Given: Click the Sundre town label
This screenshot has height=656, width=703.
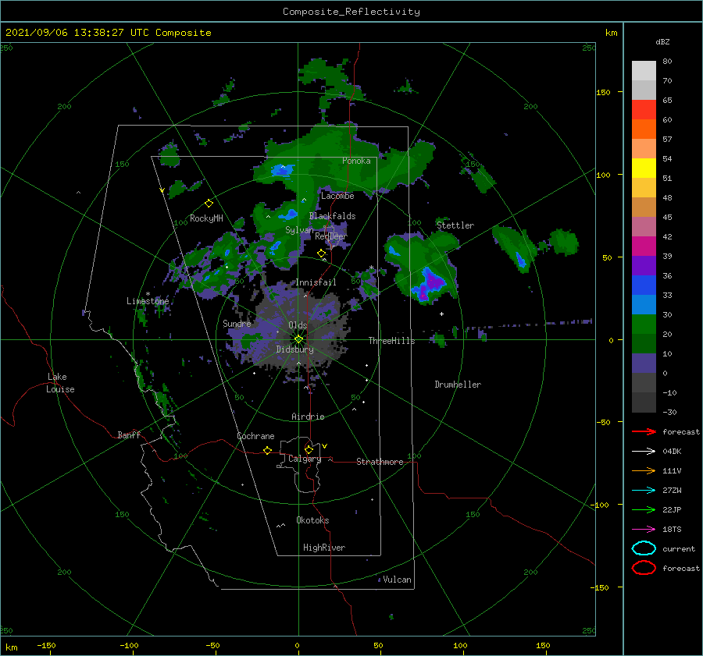Looking at the screenshot, I should tap(237, 323).
